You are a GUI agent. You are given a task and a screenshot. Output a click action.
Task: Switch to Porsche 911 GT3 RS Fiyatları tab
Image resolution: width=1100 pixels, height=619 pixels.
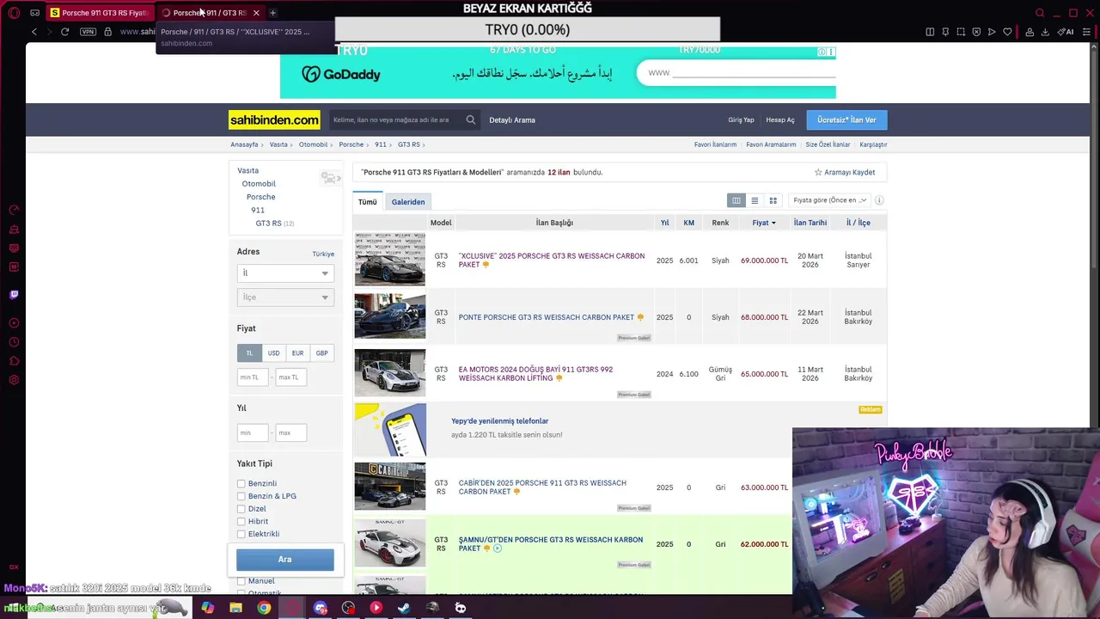pyautogui.click(x=100, y=13)
